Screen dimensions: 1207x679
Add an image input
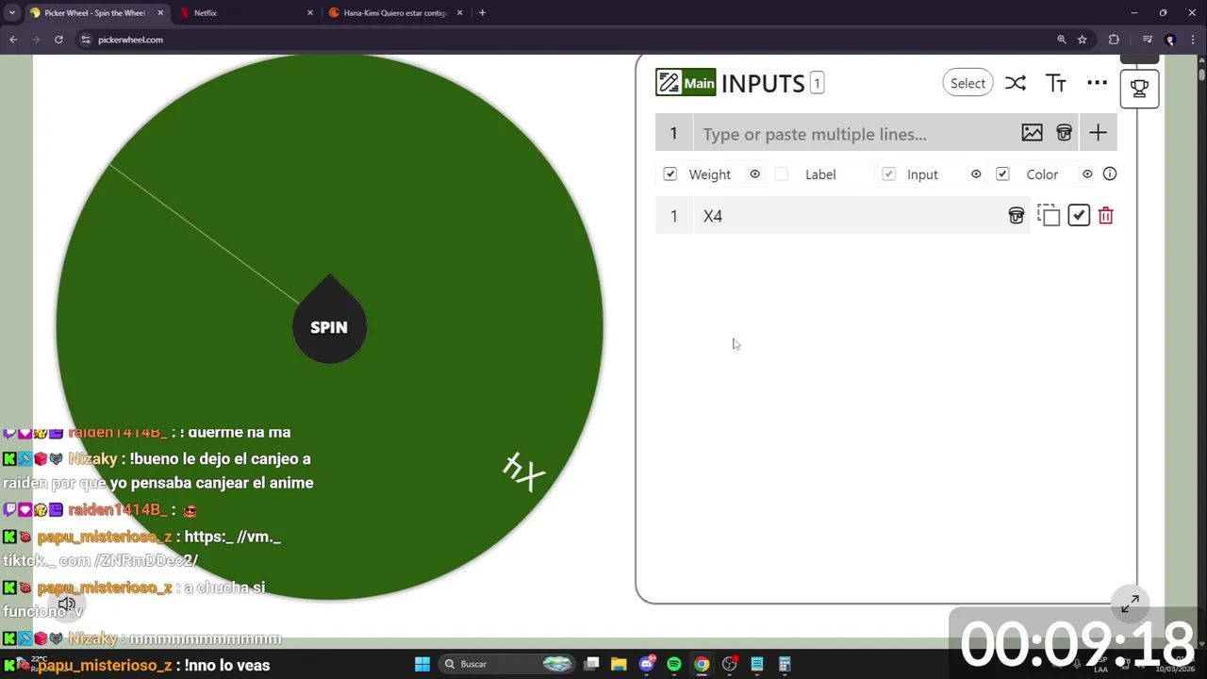click(x=1032, y=133)
